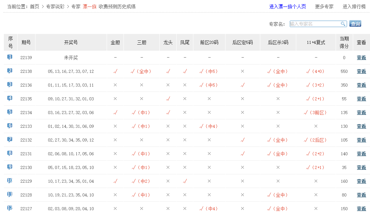Viewport: 370px width, 214px height.
Task: Click the number 10 rank badge icon
Action: (10, 181)
